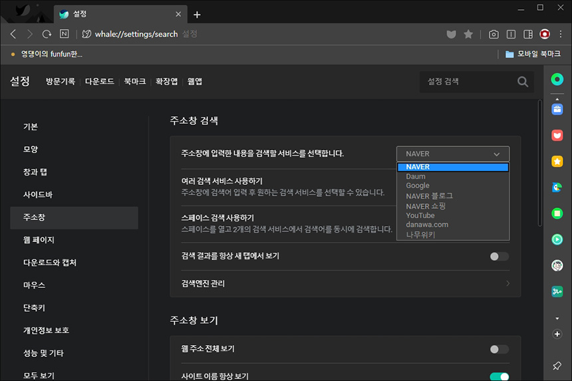Select 주소창 settings category

[74, 217]
